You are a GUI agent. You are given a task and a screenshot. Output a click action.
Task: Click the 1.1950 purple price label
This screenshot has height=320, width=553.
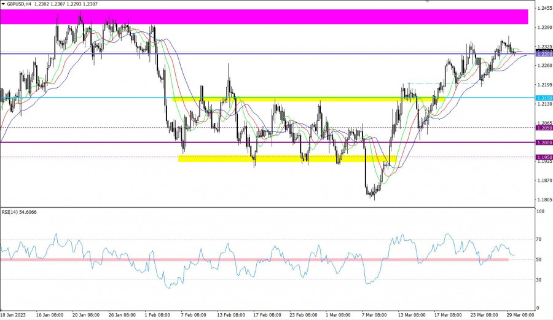point(544,157)
